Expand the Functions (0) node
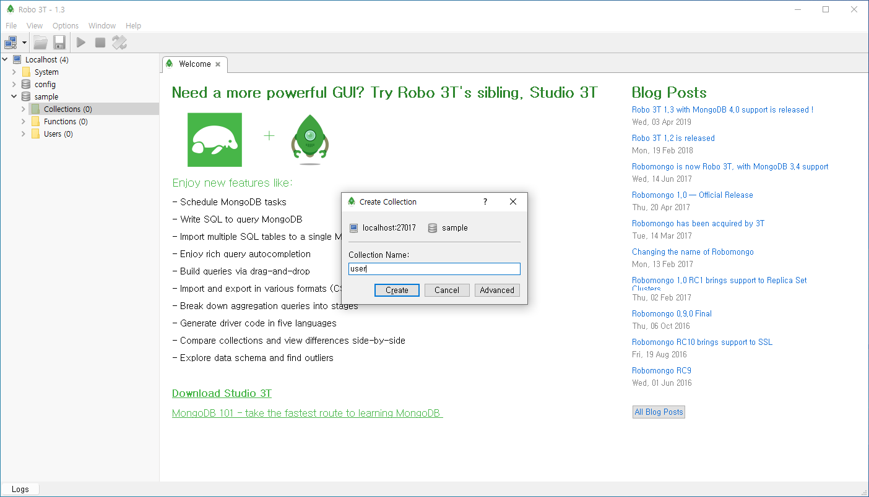Screen dimensions: 869x497 24,121
